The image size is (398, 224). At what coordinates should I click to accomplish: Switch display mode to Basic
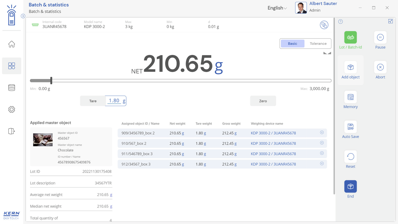292,44
